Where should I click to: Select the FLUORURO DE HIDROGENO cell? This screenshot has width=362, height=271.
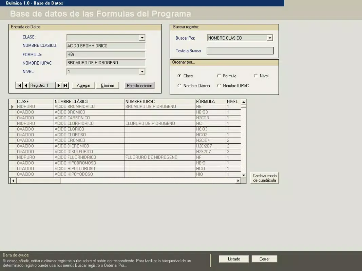(160, 158)
